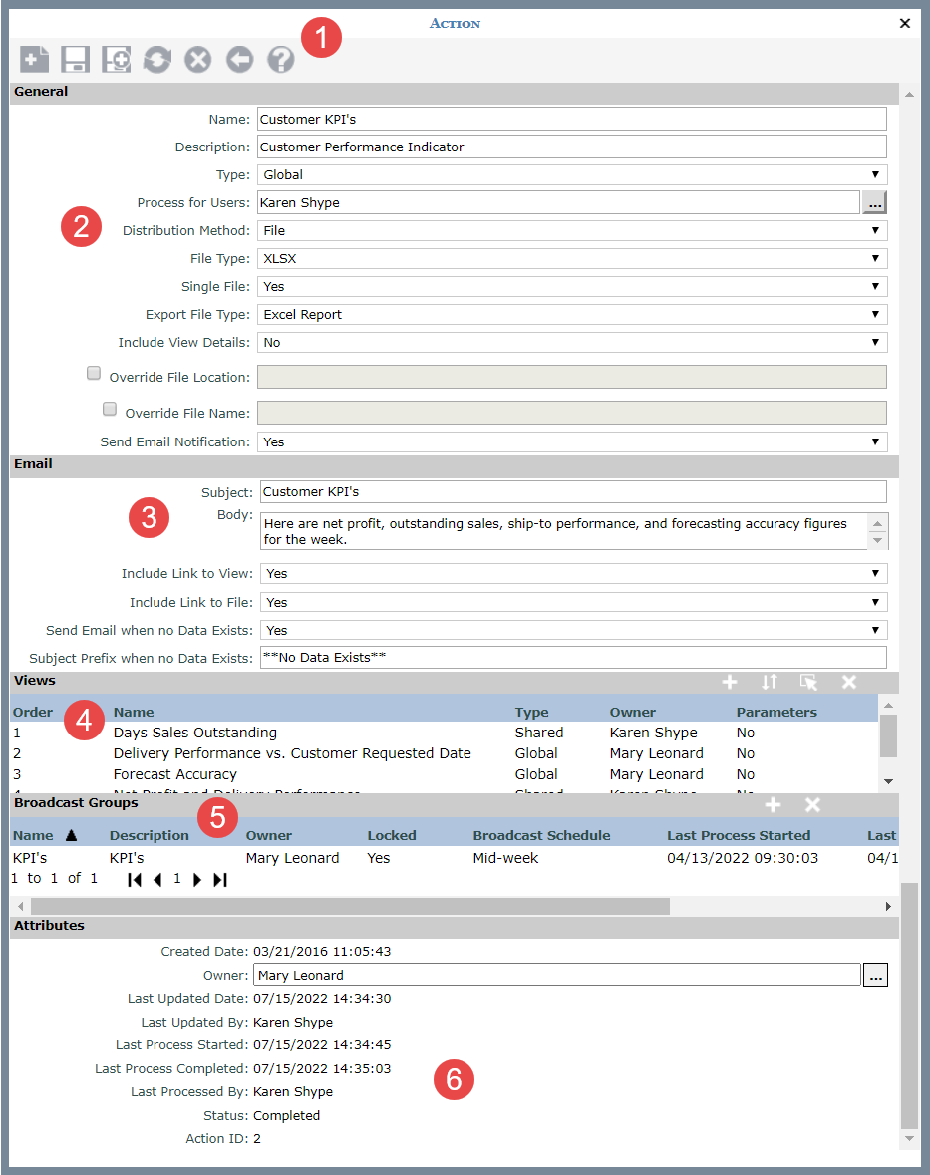Click the Owner field showing Mary Leonard
This screenshot has height=1175, width=930.
click(557, 975)
